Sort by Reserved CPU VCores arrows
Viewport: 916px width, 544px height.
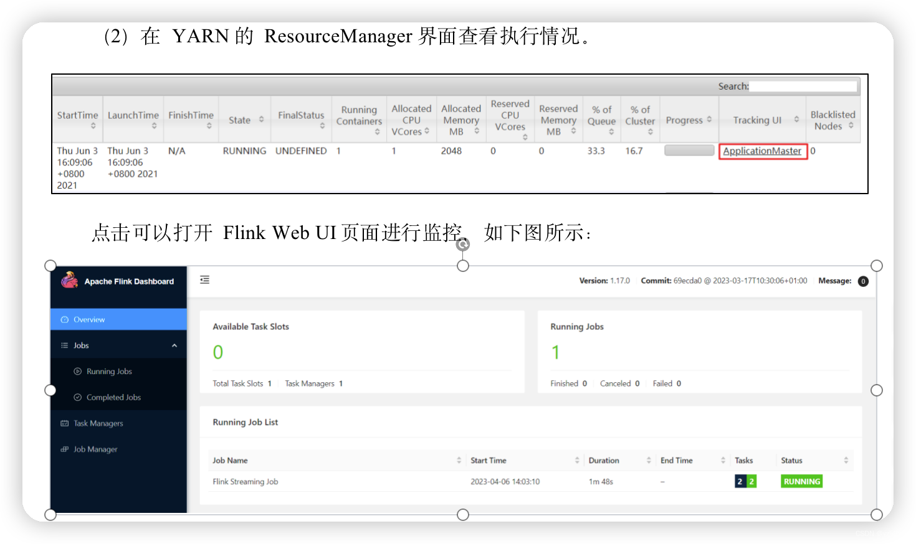click(525, 138)
